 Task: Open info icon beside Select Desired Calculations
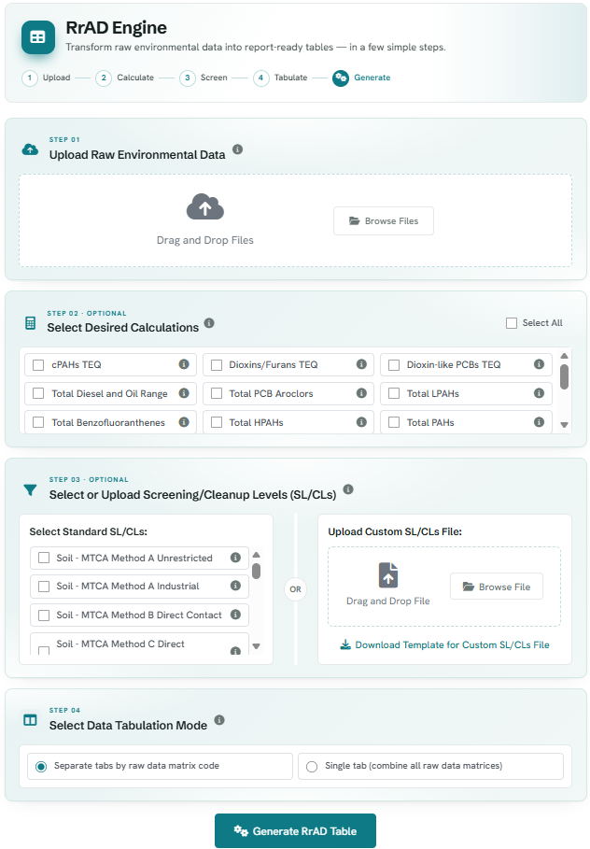point(209,323)
